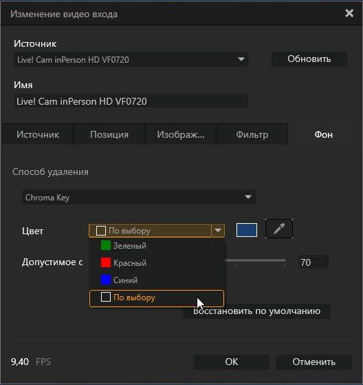Click the Обновить button
The height and width of the screenshot is (385, 363).
pyautogui.click(x=309, y=59)
